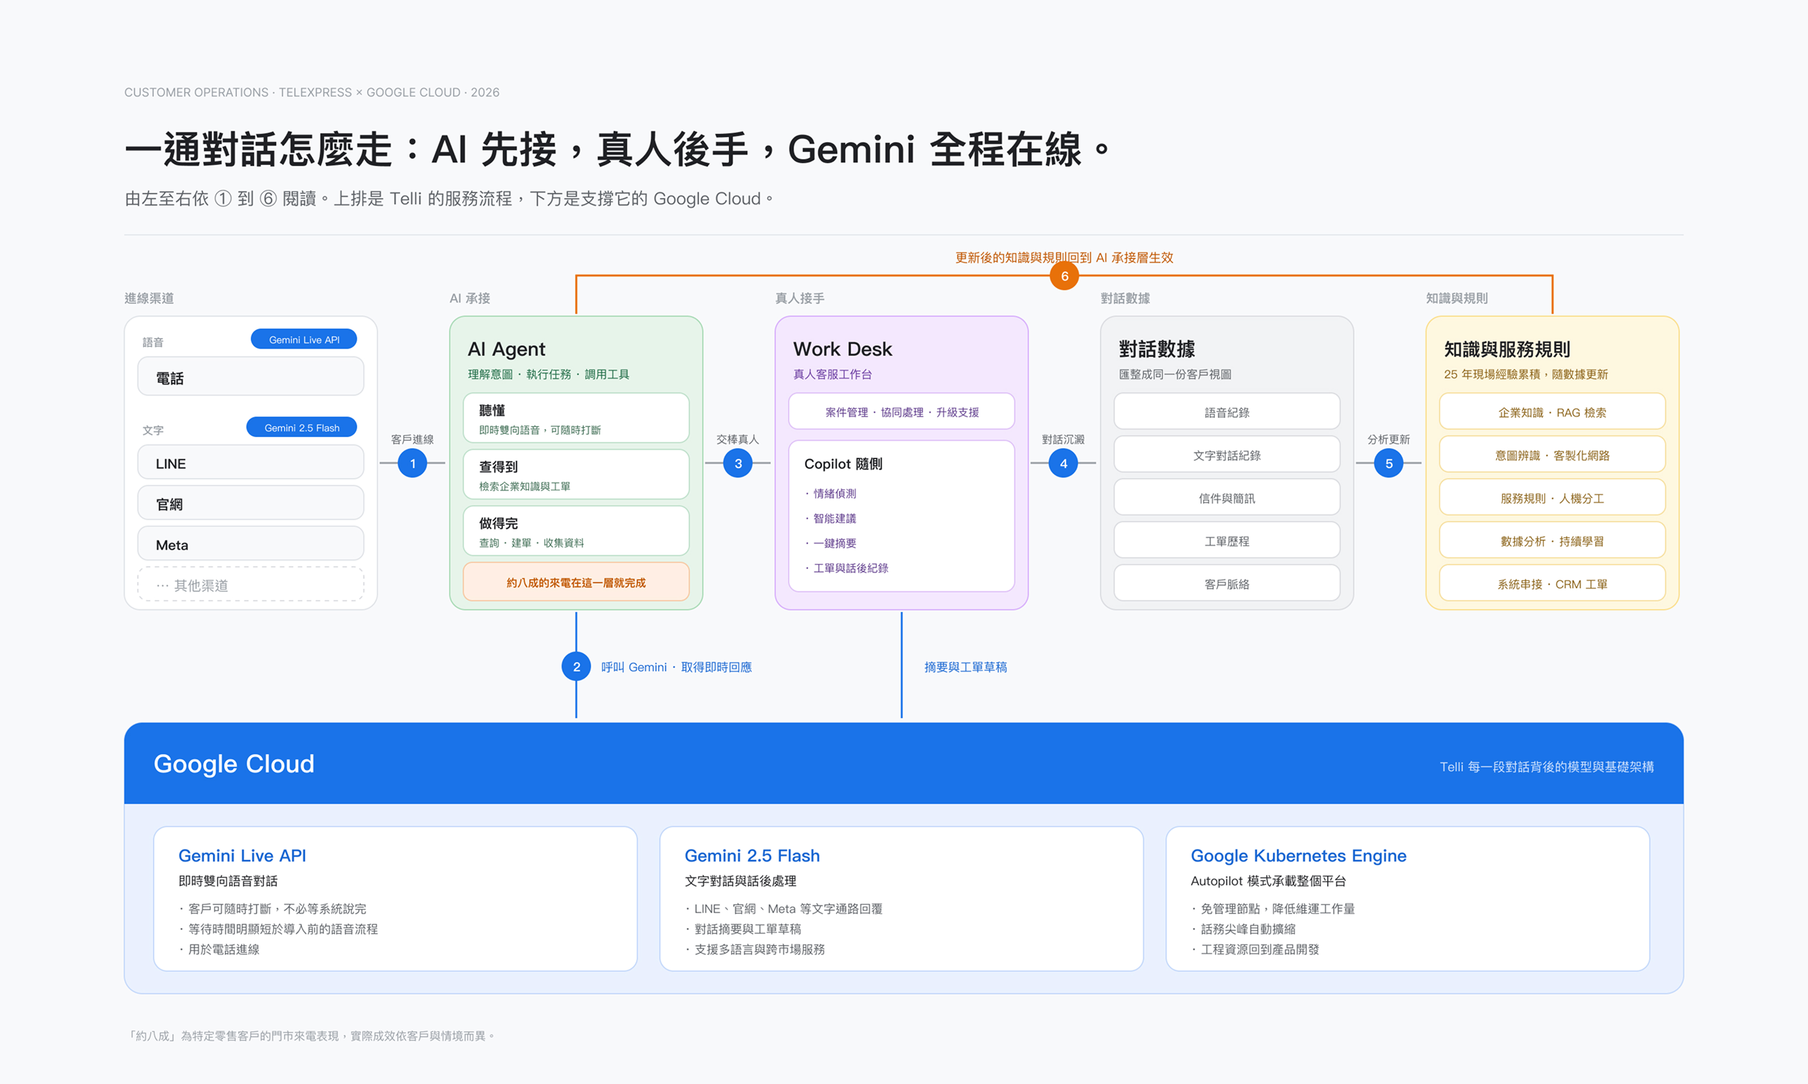Click the 系統串接・CRM 工單 row
The height and width of the screenshot is (1084, 1808).
click(1552, 584)
